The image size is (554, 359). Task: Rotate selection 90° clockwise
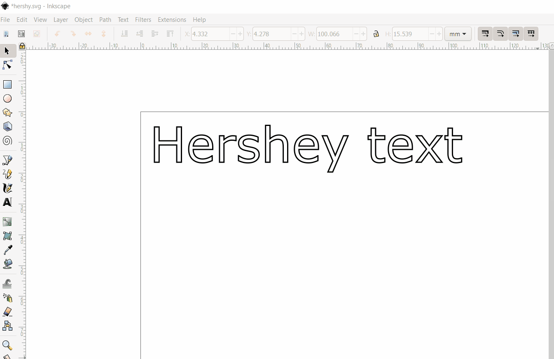coord(73,34)
